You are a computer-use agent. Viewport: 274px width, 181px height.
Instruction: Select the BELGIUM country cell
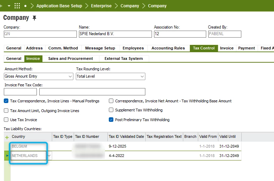click(x=31, y=146)
